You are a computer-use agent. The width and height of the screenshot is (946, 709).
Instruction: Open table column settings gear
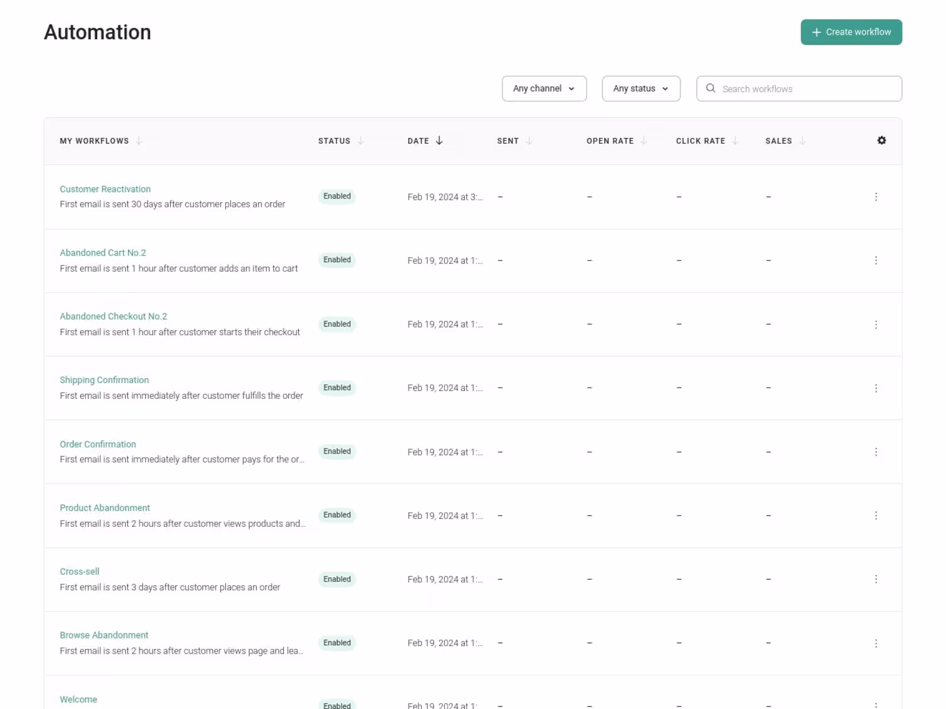coord(882,141)
